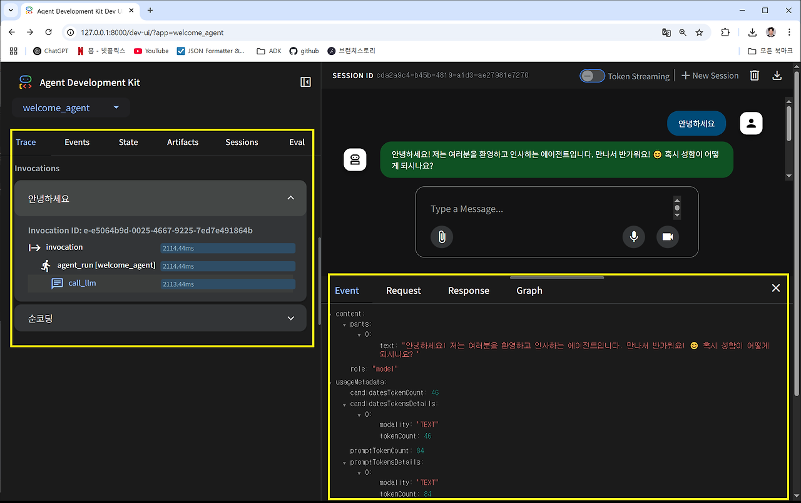Open browser zoom magnifier icon
801x503 pixels.
click(683, 32)
